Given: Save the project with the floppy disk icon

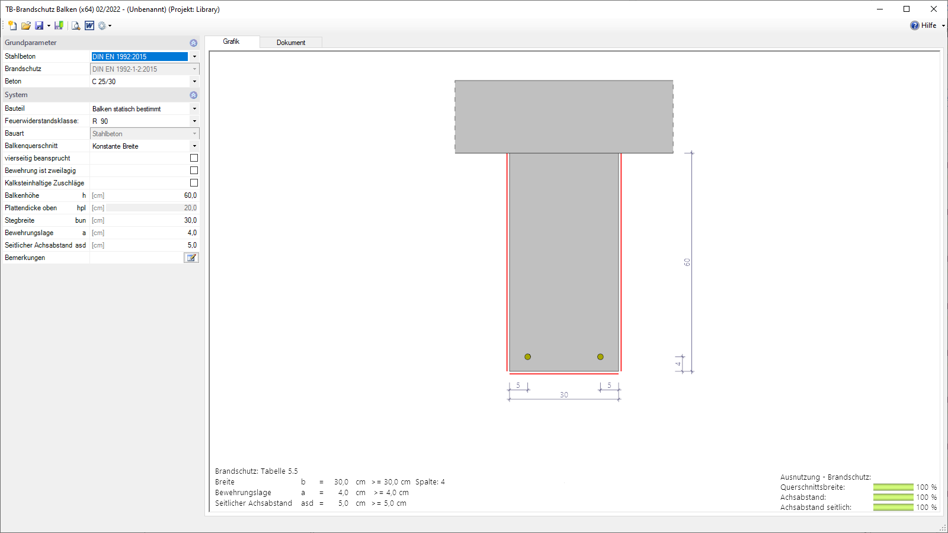Looking at the screenshot, I should click(39, 25).
